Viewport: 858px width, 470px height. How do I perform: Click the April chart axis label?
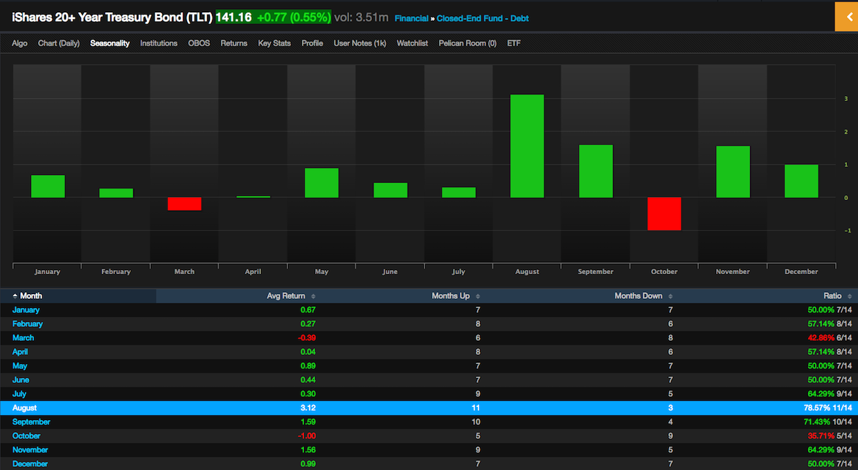coord(253,272)
